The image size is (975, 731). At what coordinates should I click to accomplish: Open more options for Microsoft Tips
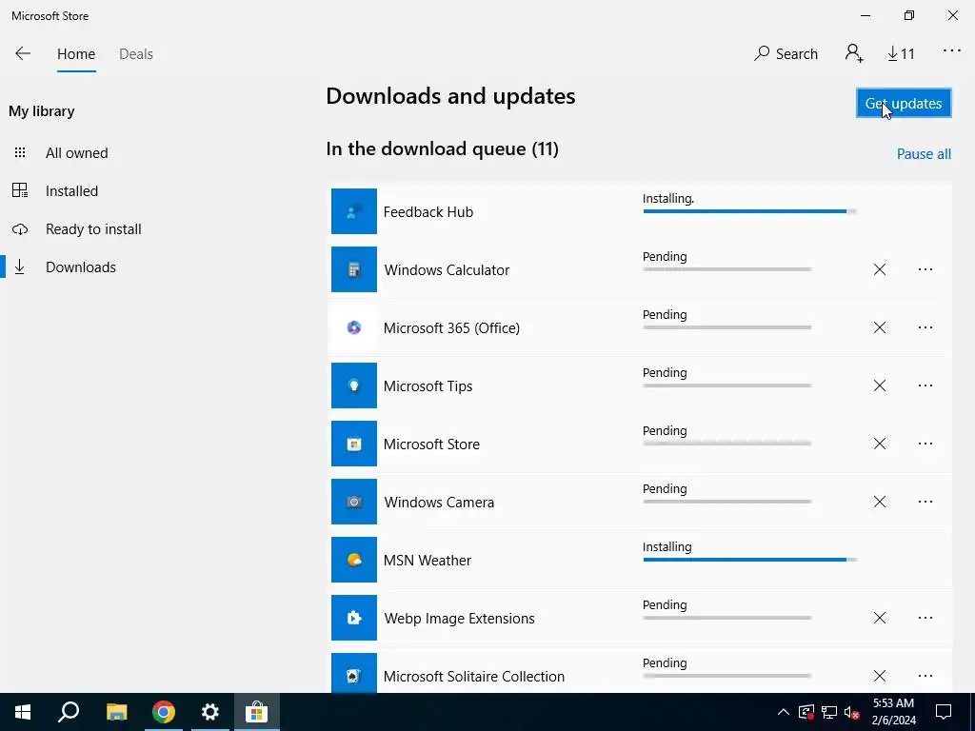click(925, 385)
